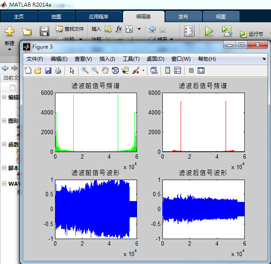The image size is (271, 264).
Task: Click Open File icon in figure toolbar
Action: pyautogui.click(x=38, y=70)
